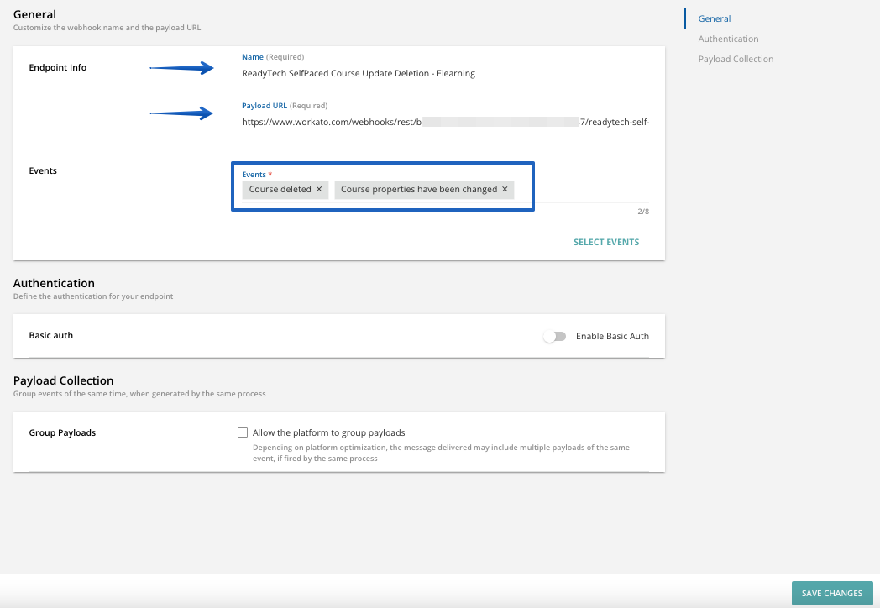Remove the "Course properties have been changed" tag

point(504,189)
